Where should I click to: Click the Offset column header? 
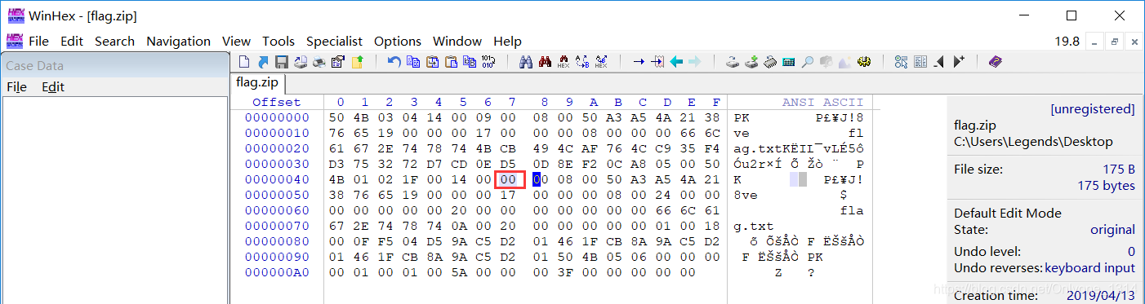pos(277,102)
